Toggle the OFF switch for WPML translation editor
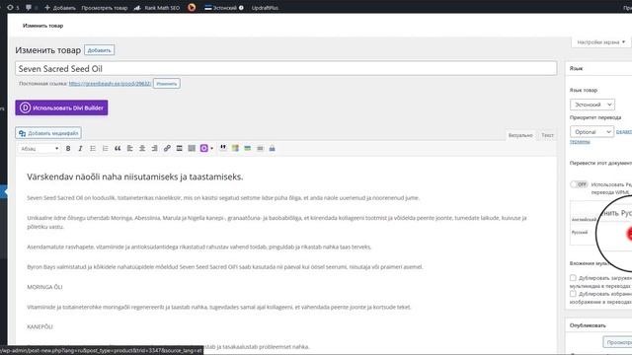Viewport: 632px width, 355px height. [580, 184]
